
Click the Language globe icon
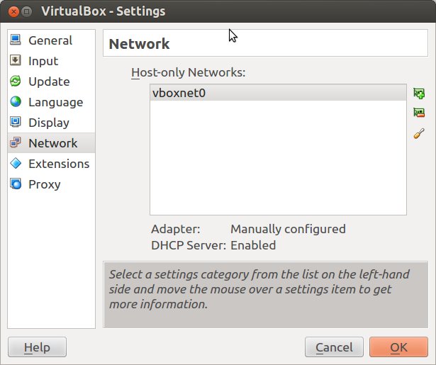coord(16,101)
